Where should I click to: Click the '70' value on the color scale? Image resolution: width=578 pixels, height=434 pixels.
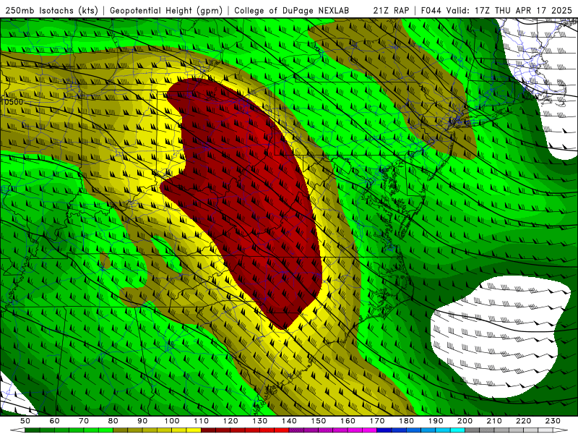click(84, 421)
